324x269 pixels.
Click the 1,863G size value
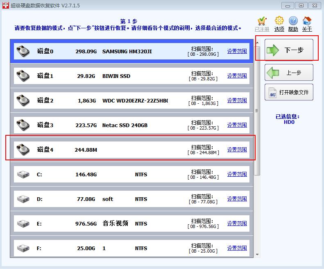click(x=87, y=100)
